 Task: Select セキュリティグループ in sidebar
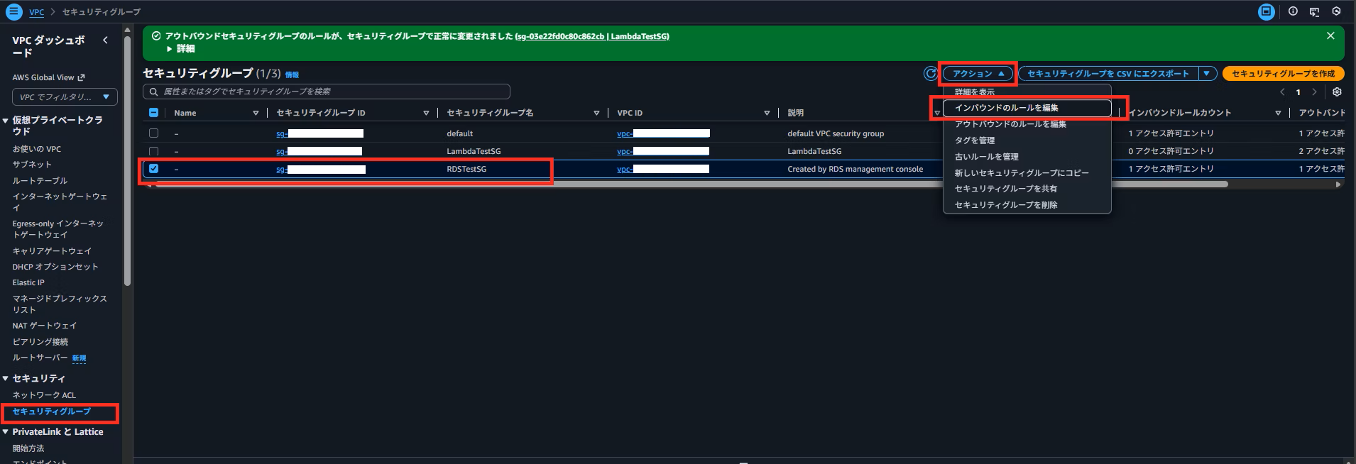click(x=51, y=411)
